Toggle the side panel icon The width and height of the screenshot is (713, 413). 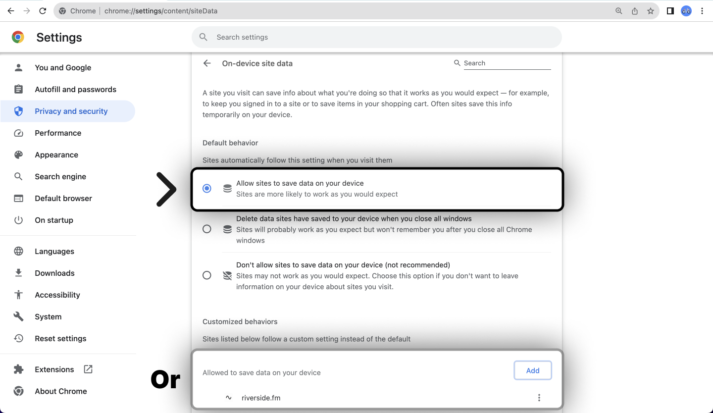click(x=670, y=11)
